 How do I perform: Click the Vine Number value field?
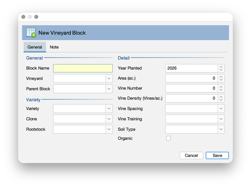[192, 88]
